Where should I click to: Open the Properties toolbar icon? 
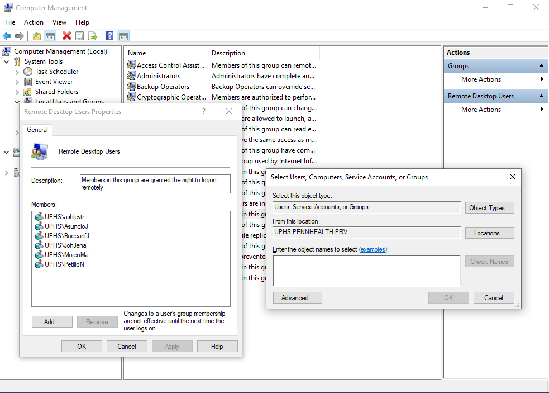pos(80,36)
